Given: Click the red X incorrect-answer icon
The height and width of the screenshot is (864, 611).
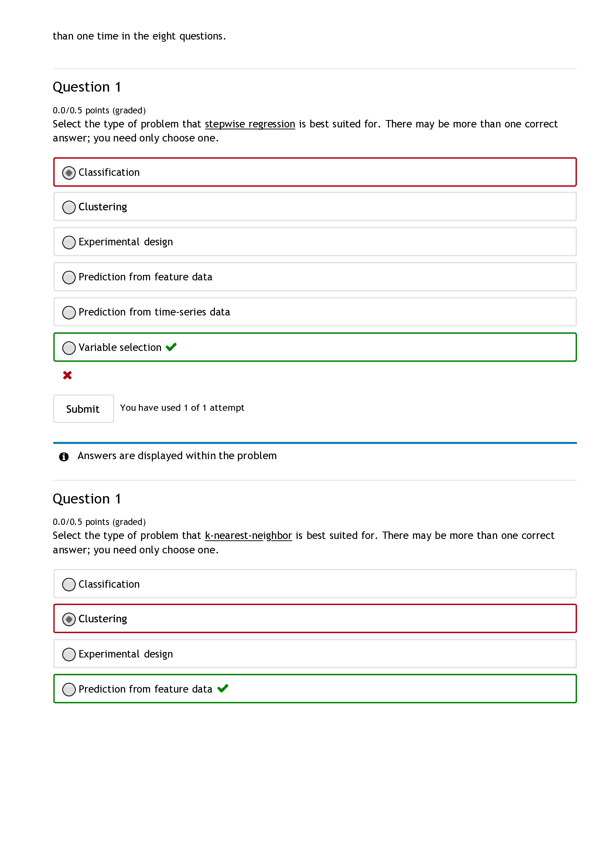Looking at the screenshot, I should (x=67, y=375).
